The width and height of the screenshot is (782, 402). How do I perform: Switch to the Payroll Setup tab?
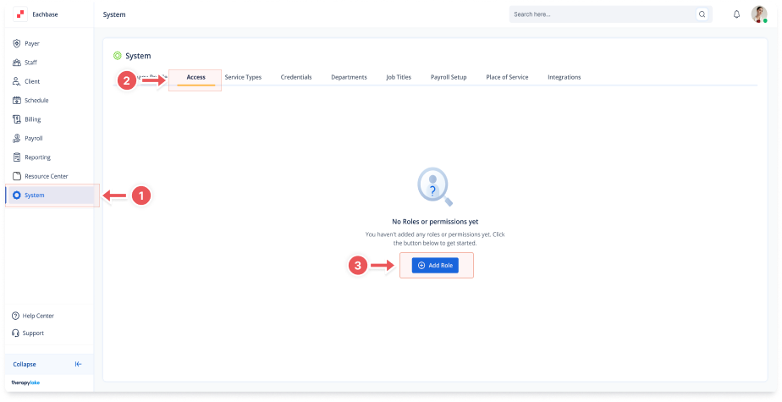point(449,77)
